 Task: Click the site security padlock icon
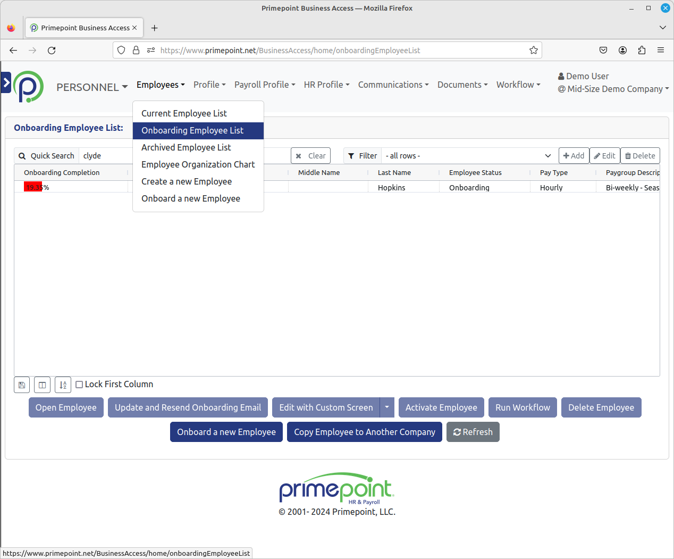pos(136,50)
